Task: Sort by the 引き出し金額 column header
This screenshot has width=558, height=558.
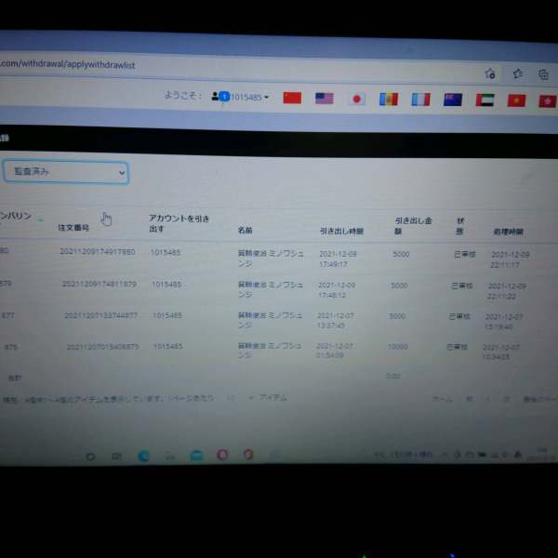Action: coord(413,226)
